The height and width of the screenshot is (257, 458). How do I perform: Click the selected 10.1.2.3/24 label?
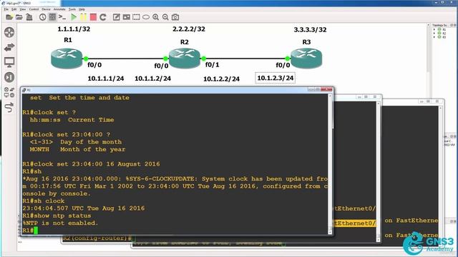click(x=275, y=78)
